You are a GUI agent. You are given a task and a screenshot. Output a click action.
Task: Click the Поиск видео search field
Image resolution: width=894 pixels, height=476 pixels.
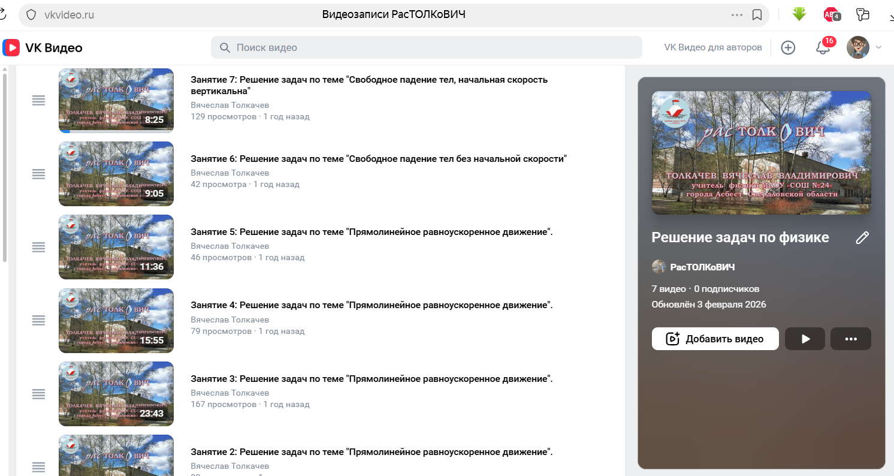click(x=425, y=47)
